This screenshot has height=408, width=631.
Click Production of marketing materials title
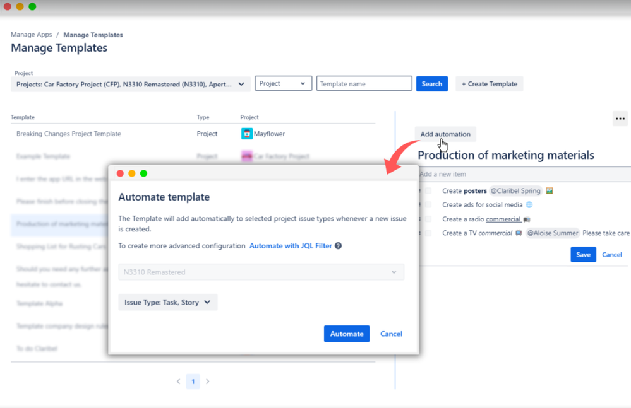coord(506,155)
